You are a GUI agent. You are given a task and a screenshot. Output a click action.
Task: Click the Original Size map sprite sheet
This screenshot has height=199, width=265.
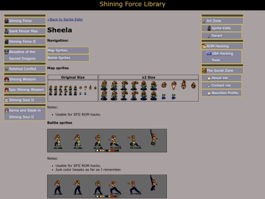pyautogui.click(x=73, y=90)
